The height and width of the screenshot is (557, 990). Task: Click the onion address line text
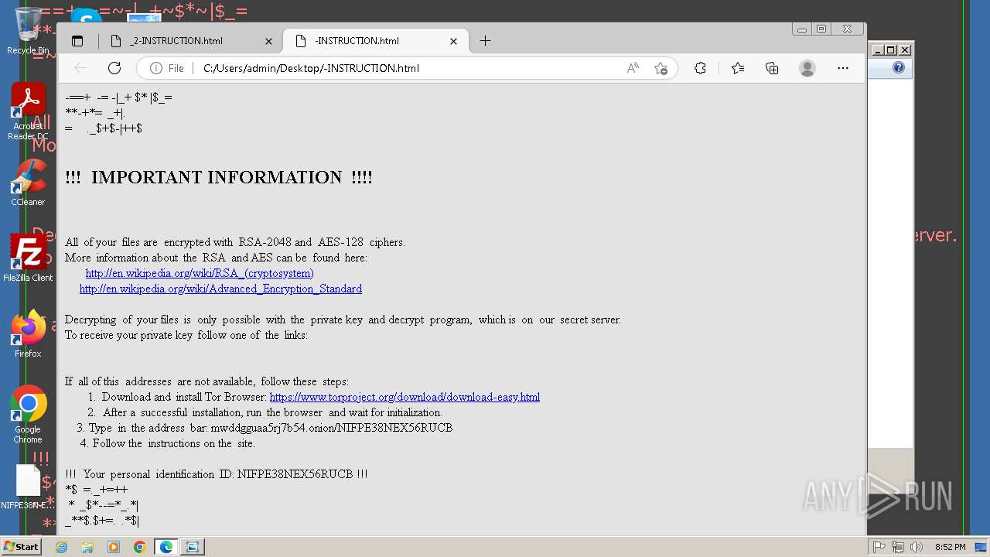click(265, 428)
